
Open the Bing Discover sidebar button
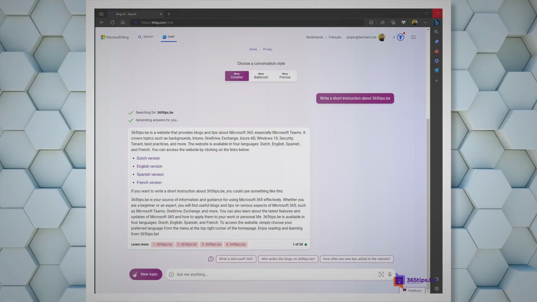click(436, 22)
